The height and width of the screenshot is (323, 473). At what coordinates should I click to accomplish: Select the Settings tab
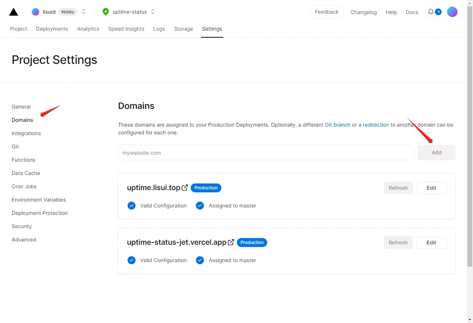[212, 29]
